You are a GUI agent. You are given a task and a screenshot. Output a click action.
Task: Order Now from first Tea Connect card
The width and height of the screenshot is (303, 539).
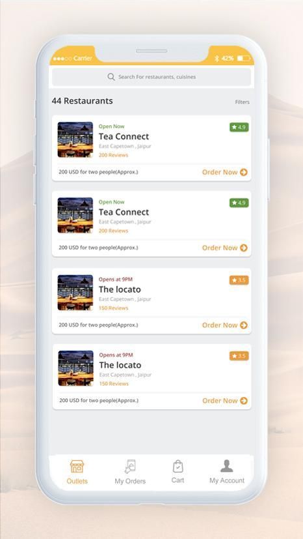224,172
